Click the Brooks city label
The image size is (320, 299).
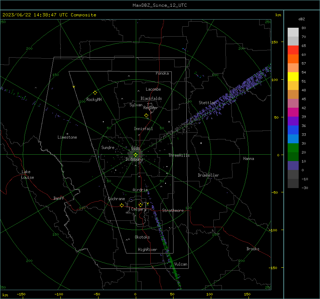(253, 249)
